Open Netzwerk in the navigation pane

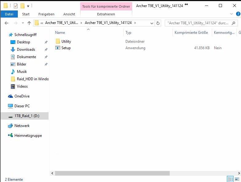pyautogui.click(x=22, y=126)
